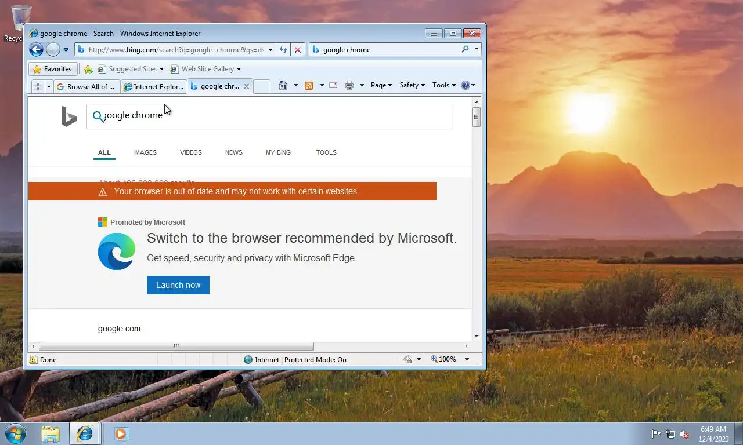Select the NEWS results tab
The width and height of the screenshot is (743, 445).
click(x=234, y=153)
